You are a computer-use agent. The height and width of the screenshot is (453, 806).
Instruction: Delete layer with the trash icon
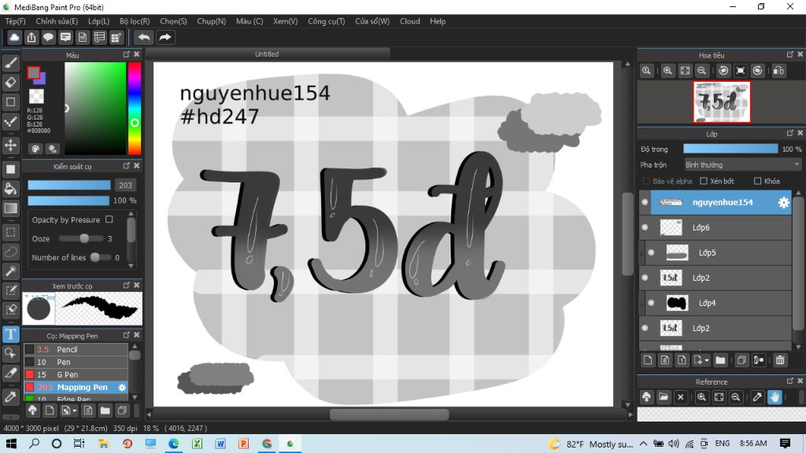[780, 360]
